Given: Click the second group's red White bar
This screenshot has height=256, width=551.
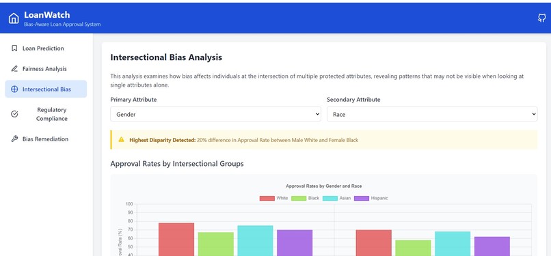Looking at the screenshot, I should coord(373,243).
